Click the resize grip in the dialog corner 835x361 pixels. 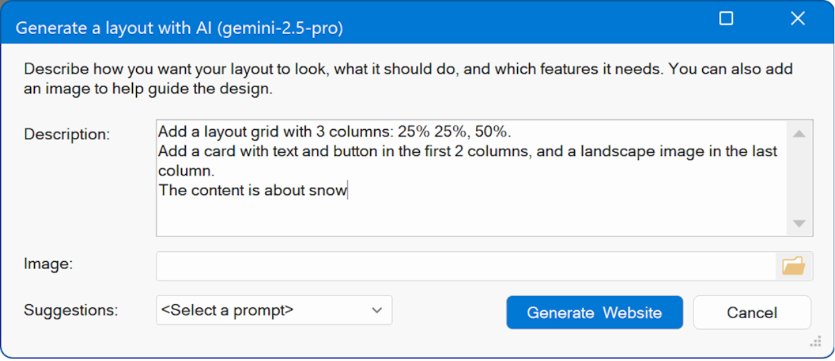coord(816,342)
